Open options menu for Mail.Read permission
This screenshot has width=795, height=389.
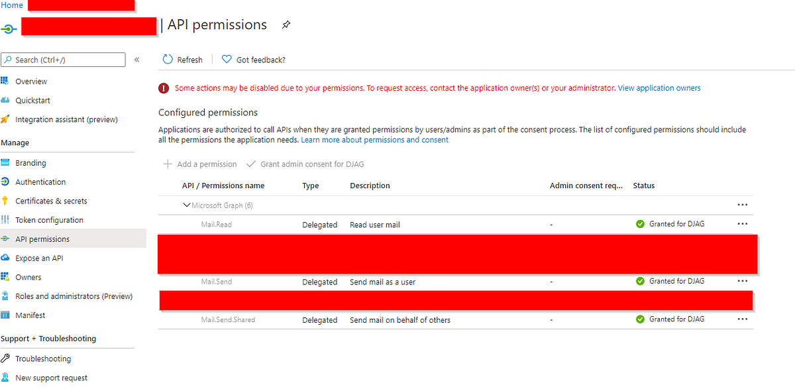743,224
